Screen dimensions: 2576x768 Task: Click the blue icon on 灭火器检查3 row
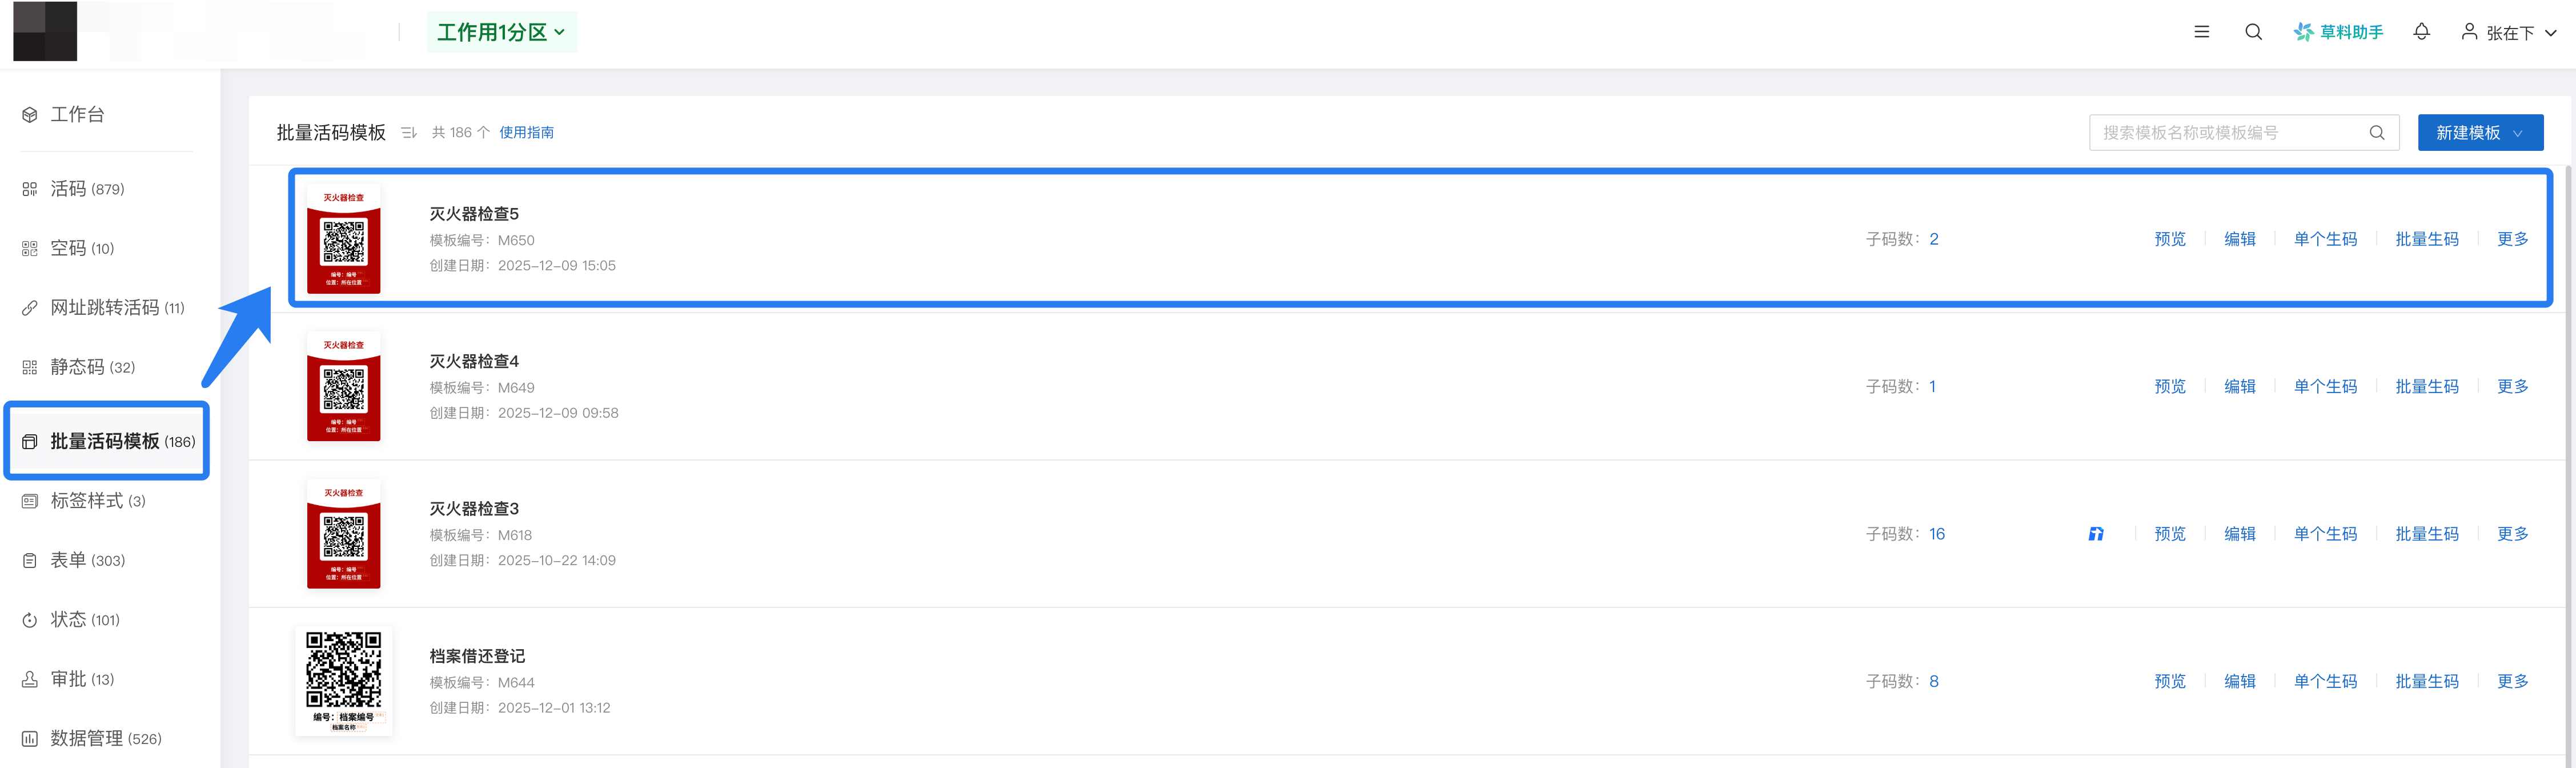coord(2096,534)
